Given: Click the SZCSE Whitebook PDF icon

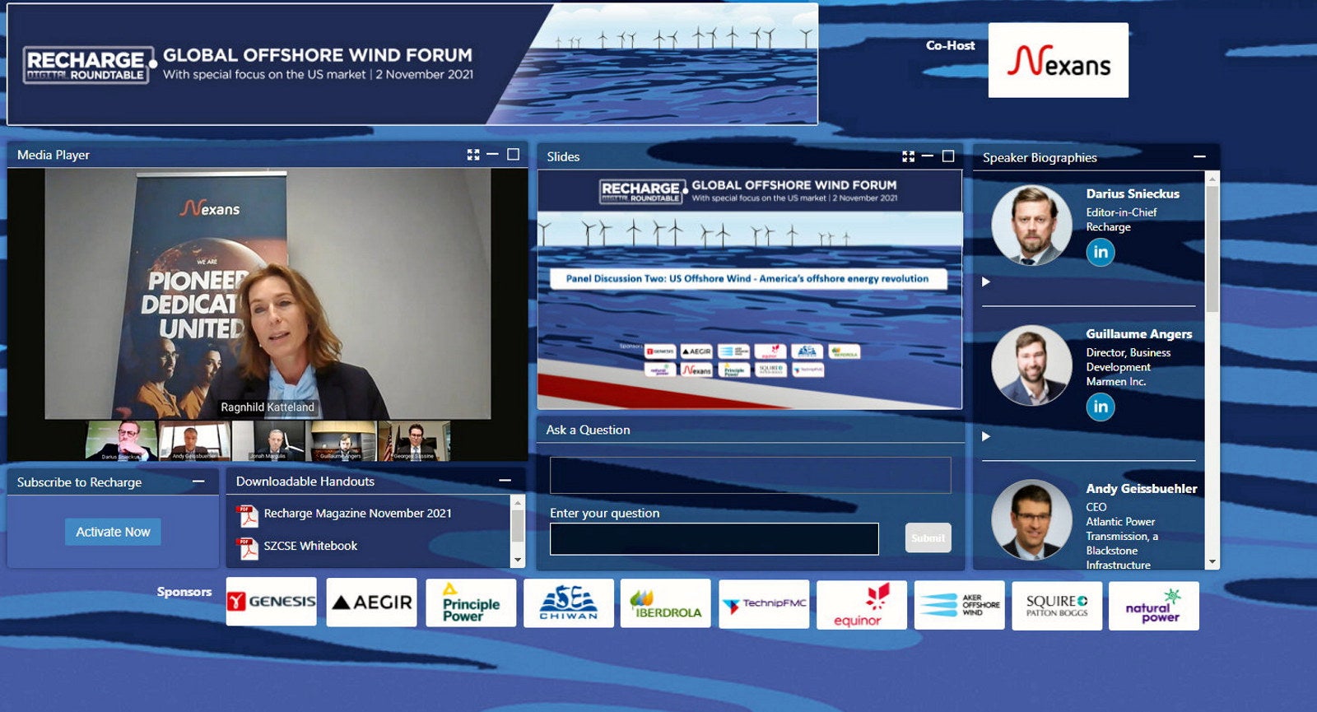Looking at the screenshot, I should [247, 547].
